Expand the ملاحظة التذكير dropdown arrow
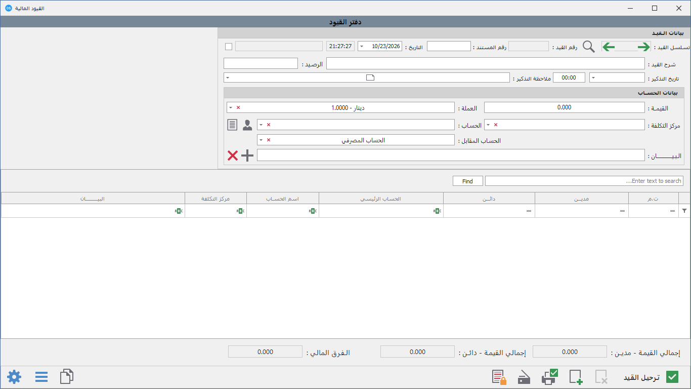This screenshot has width=691, height=389. click(228, 78)
